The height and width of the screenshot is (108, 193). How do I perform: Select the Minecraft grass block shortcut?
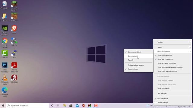coord(14,17)
